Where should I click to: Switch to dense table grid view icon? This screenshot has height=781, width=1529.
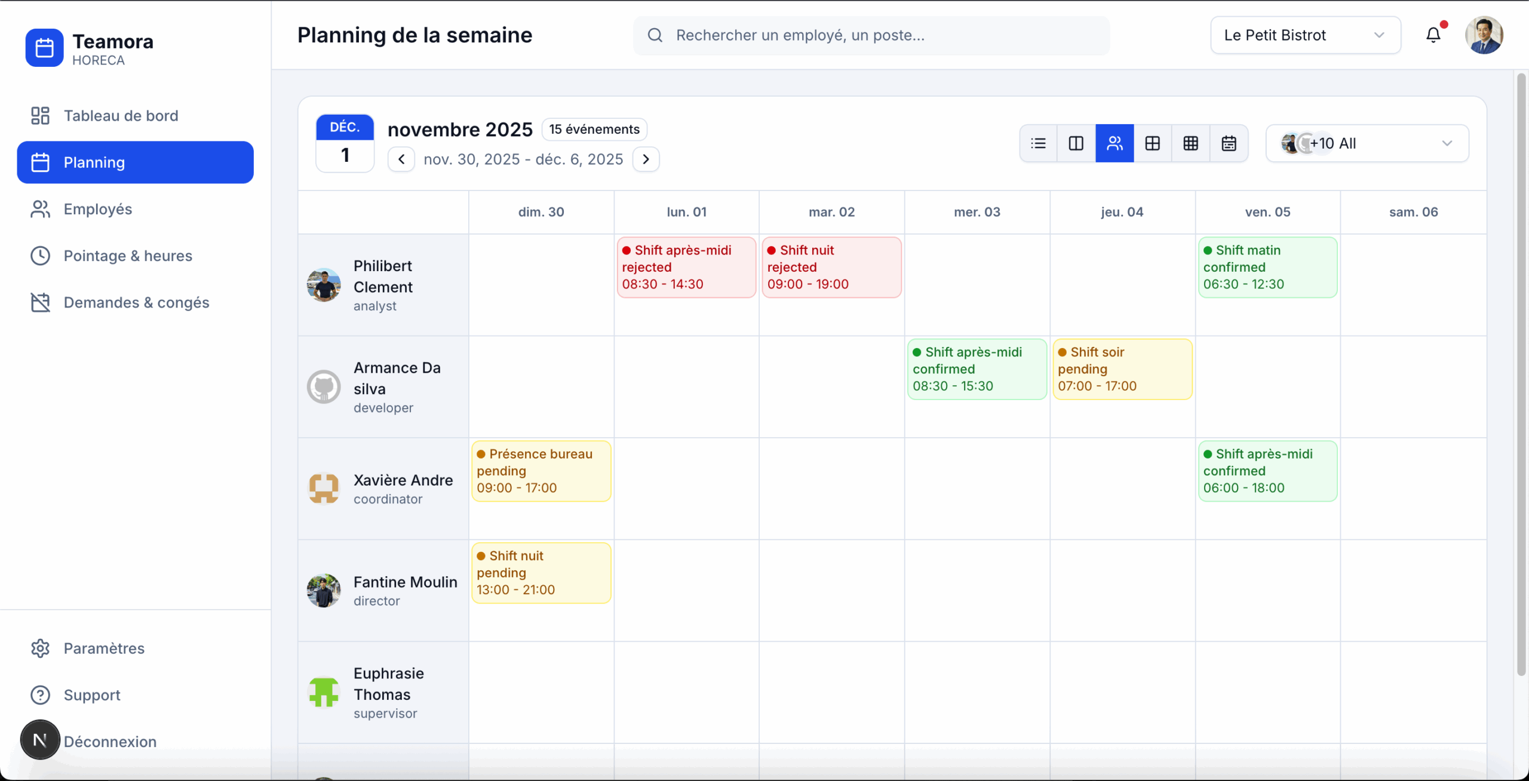pyautogui.click(x=1191, y=143)
